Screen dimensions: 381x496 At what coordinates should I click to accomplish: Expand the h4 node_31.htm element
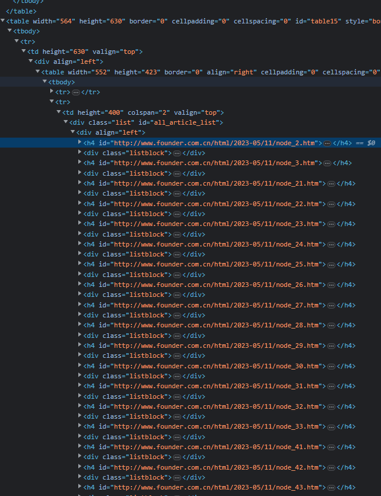80,385
